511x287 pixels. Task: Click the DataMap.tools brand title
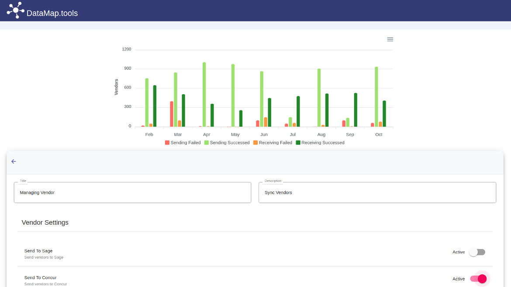(52, 13)
